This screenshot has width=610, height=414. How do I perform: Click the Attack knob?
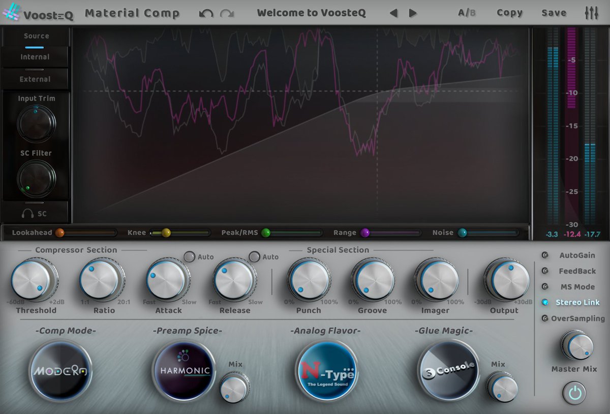168,280
